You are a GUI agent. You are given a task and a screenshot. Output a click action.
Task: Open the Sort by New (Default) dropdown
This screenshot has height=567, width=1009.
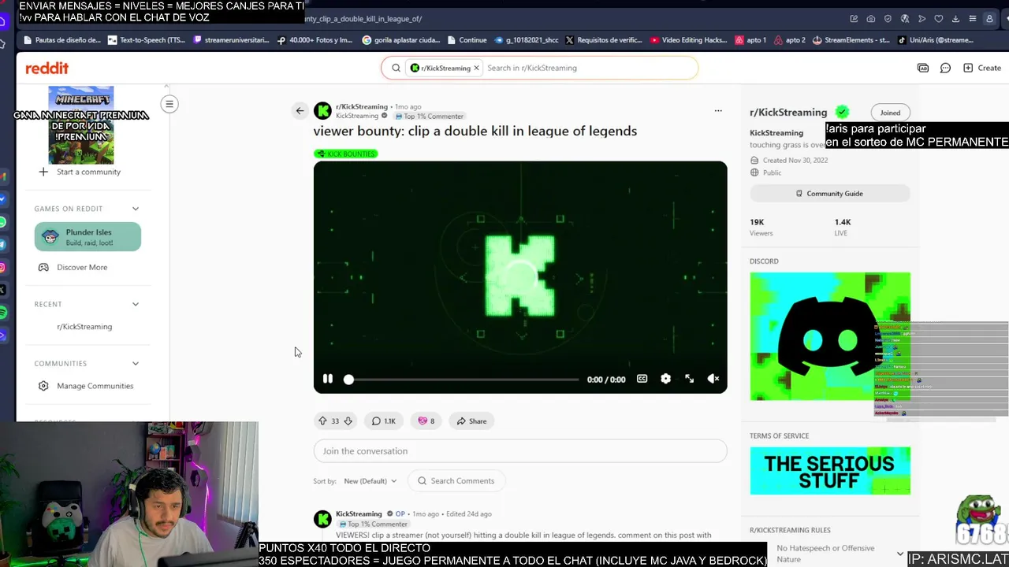(370, 481)
